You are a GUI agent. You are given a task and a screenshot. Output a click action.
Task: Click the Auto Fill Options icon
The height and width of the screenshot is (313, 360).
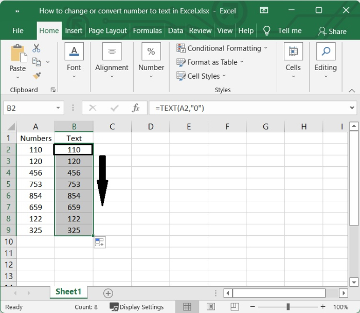coord(99,242)
